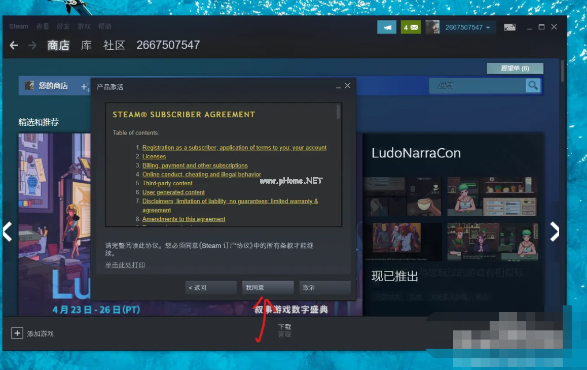
Task: Switch to Big Picture mode icon
Action: click(x=509, y=27)
